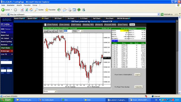
Task: Click the page vertical scrollbar down arrow
Action: [x=180, y=93]
